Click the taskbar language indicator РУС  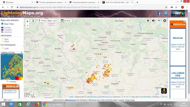click(x=176, y=104)
